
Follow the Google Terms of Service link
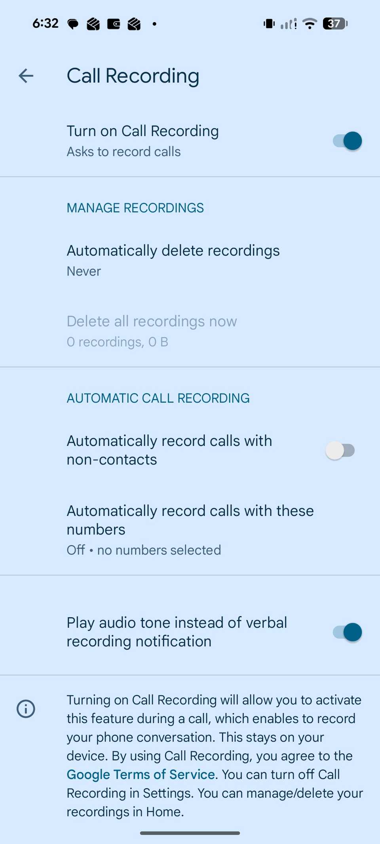point(141,774)
